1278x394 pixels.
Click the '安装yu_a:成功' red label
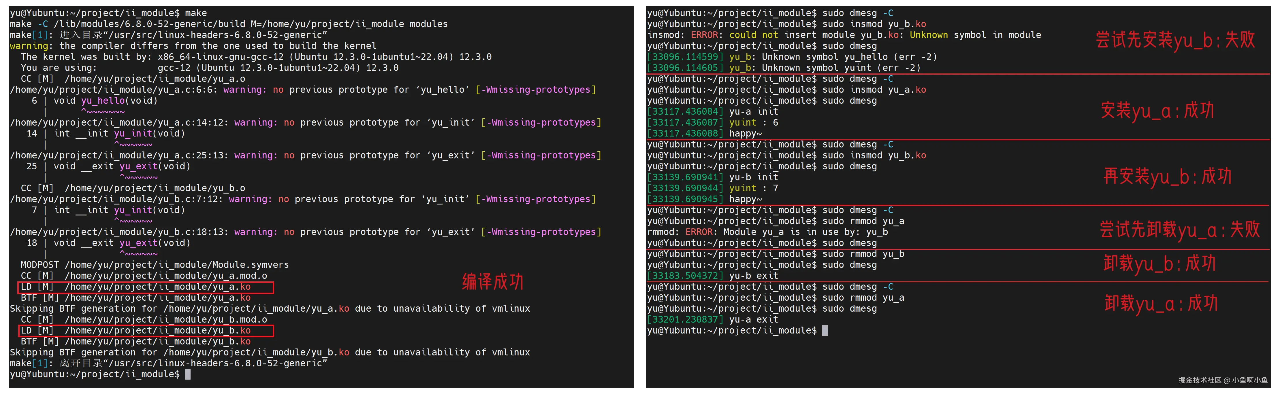[x=1157, y=111]
